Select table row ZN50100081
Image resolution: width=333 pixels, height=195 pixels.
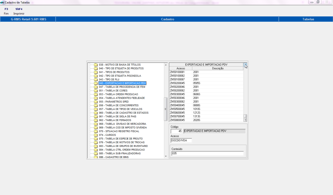(206, 72)
